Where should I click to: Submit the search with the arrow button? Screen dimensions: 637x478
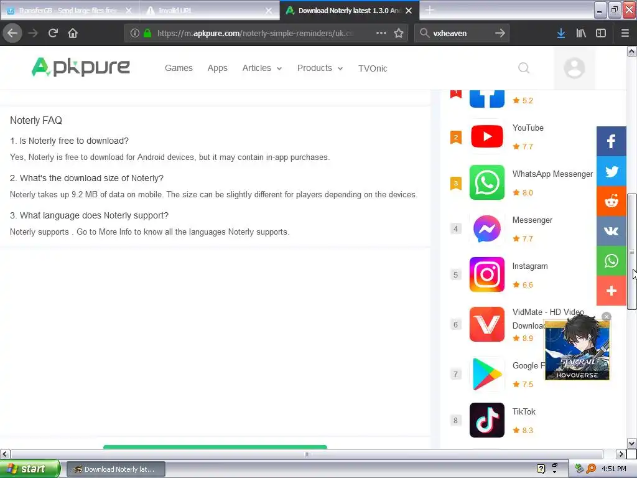click(500, 33)
